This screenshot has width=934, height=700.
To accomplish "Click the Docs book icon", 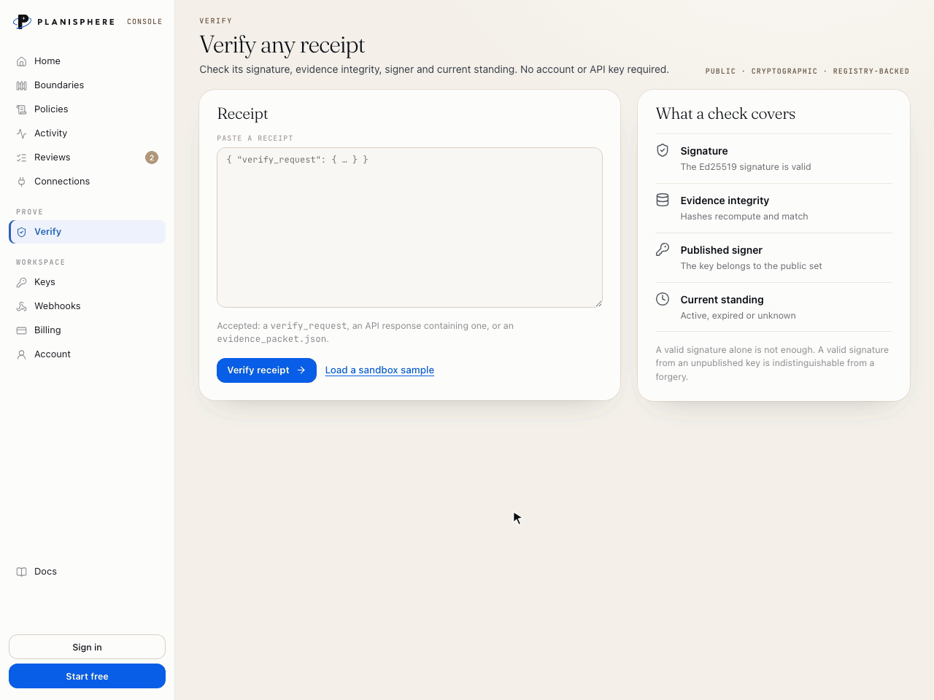I will [x=22, y=572].
